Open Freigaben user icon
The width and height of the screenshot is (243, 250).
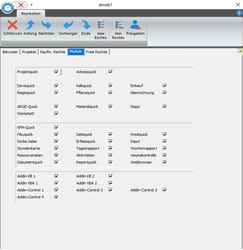[x=135, y=25]
